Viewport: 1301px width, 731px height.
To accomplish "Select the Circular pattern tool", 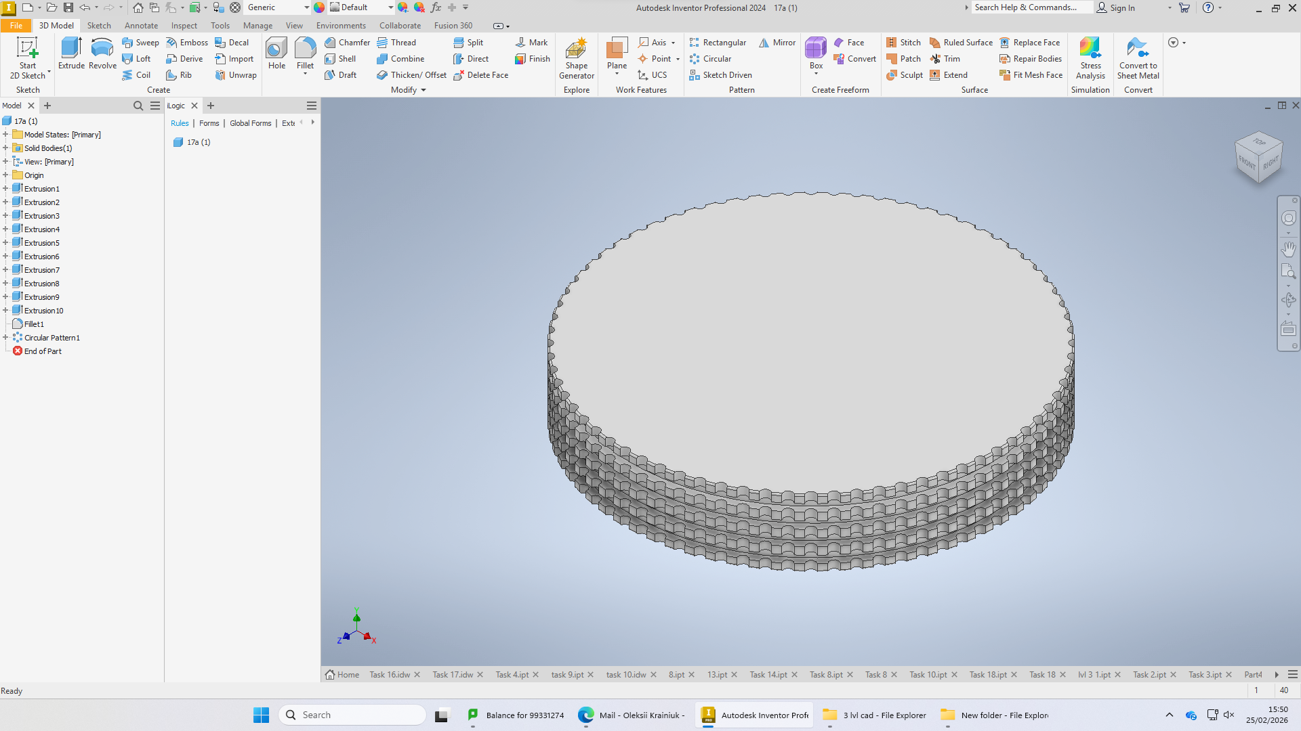I will pos(710,58).
